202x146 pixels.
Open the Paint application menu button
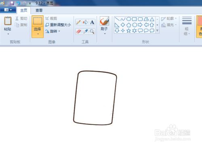(8, 10)
